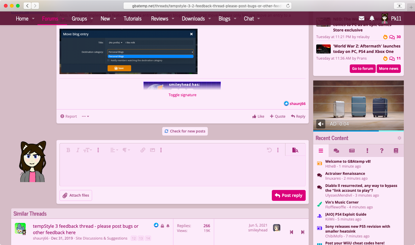Open the Forums menu
415x245 pixels.
(x=50, y=18)
